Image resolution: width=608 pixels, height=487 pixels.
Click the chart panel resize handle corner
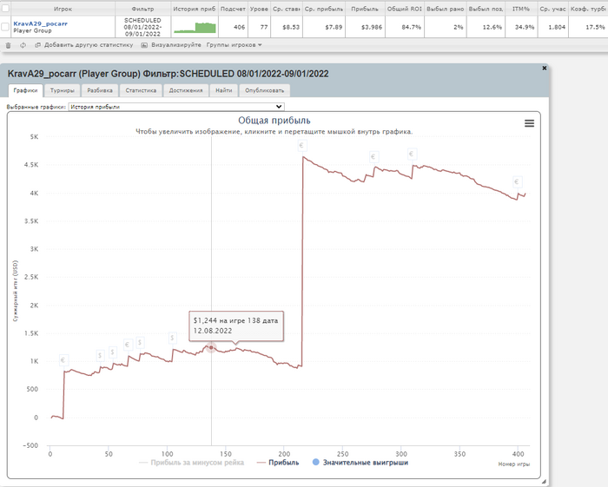click(544, 481)
